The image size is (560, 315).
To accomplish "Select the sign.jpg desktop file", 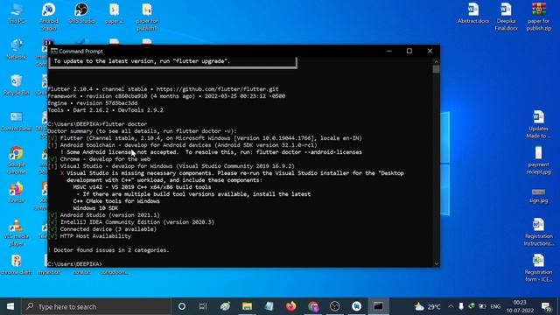I will (539, 196).
